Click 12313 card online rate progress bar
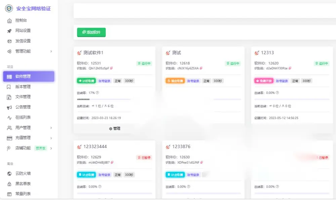 292,99
